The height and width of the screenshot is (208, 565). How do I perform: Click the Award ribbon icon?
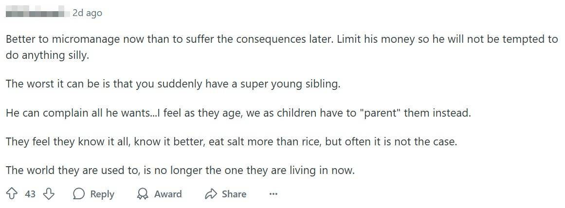pyautogui.click(x=143, y=194)
